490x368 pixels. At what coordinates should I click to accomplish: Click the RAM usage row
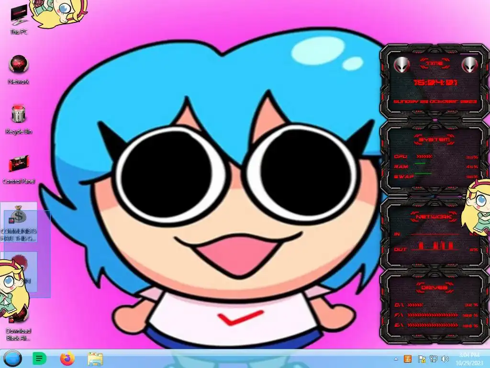436,166
